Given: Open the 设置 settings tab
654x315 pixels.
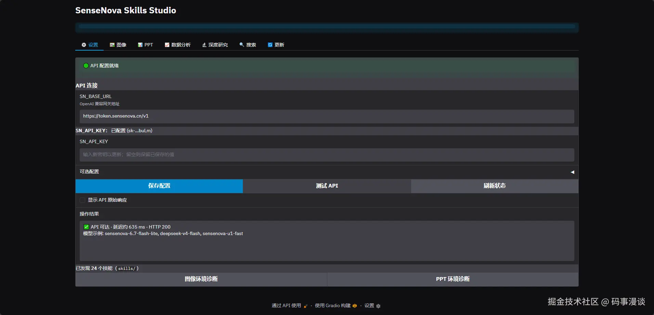Looking at the screenshot, I should 90,45.
